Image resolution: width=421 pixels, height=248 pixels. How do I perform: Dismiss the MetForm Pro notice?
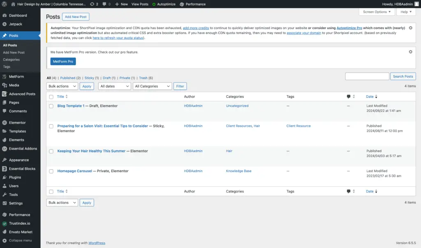pos(410,52)
